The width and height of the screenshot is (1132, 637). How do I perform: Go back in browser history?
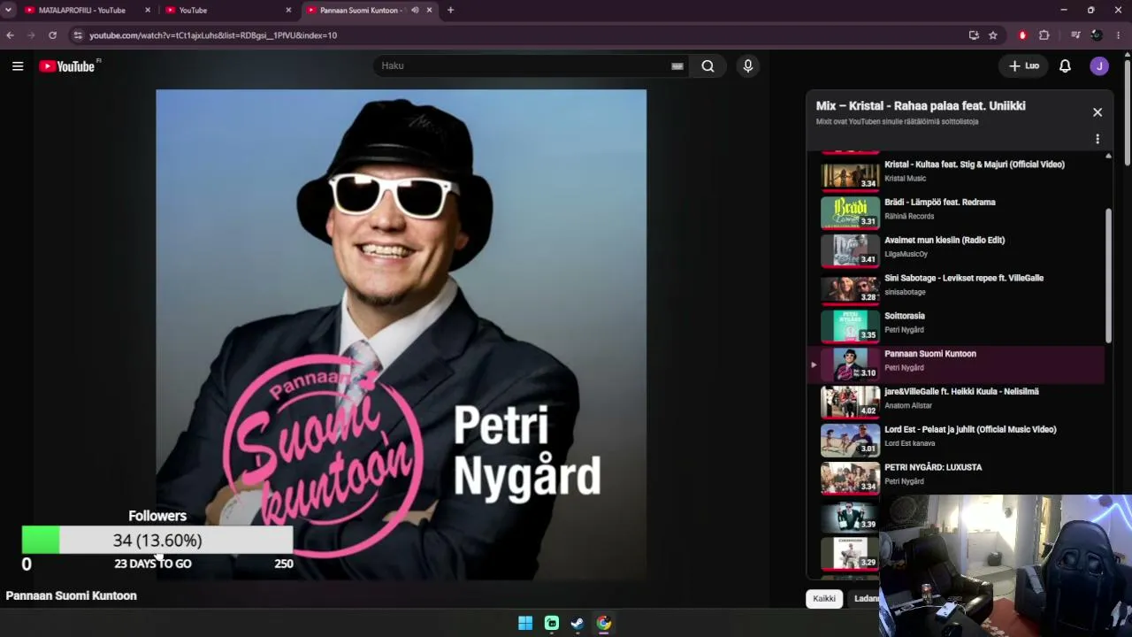[10, 35]
